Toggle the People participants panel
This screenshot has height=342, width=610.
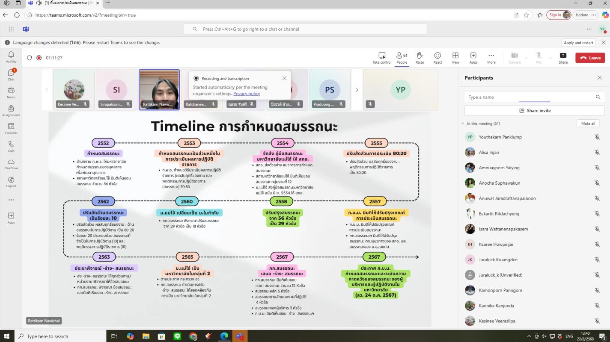click(x=402, y=58)
